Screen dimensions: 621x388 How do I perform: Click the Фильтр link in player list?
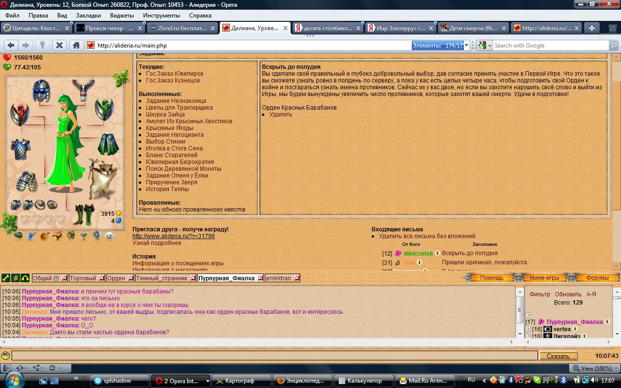[x=540, y=294]
